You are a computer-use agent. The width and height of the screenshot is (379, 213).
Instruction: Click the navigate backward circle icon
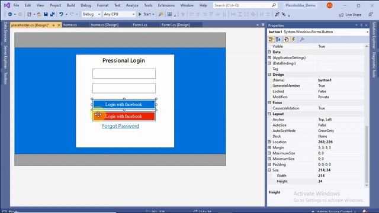10,14
